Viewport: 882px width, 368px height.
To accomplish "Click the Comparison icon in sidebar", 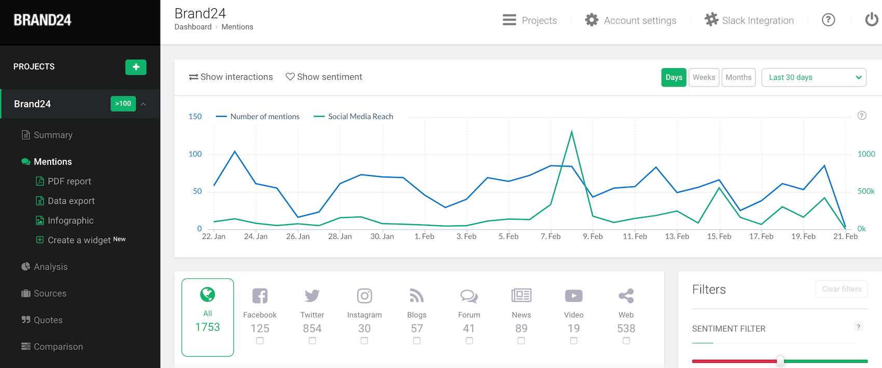I will coord(26,346).
